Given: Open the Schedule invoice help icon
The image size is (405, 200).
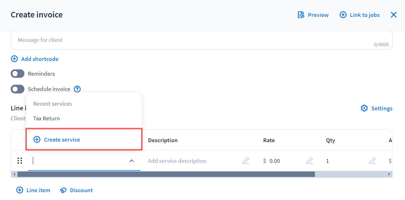Looking at the screenshot, I should [77, 89].
